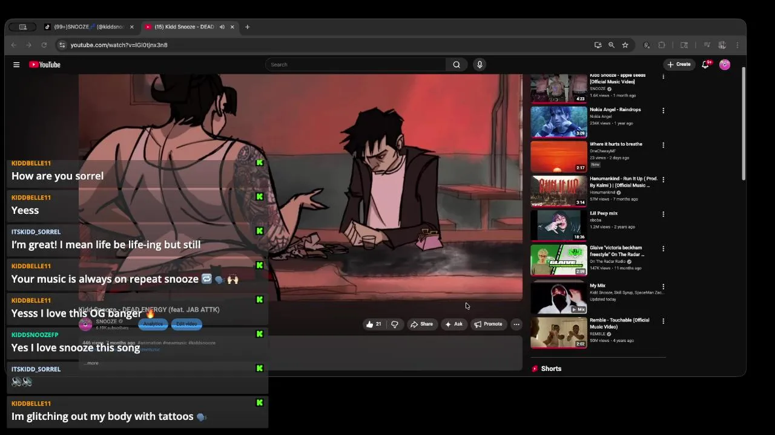Open Hanumankind Run It Up thumbnail
This screenshot has width=775, height=435.
tap(559, 191)
